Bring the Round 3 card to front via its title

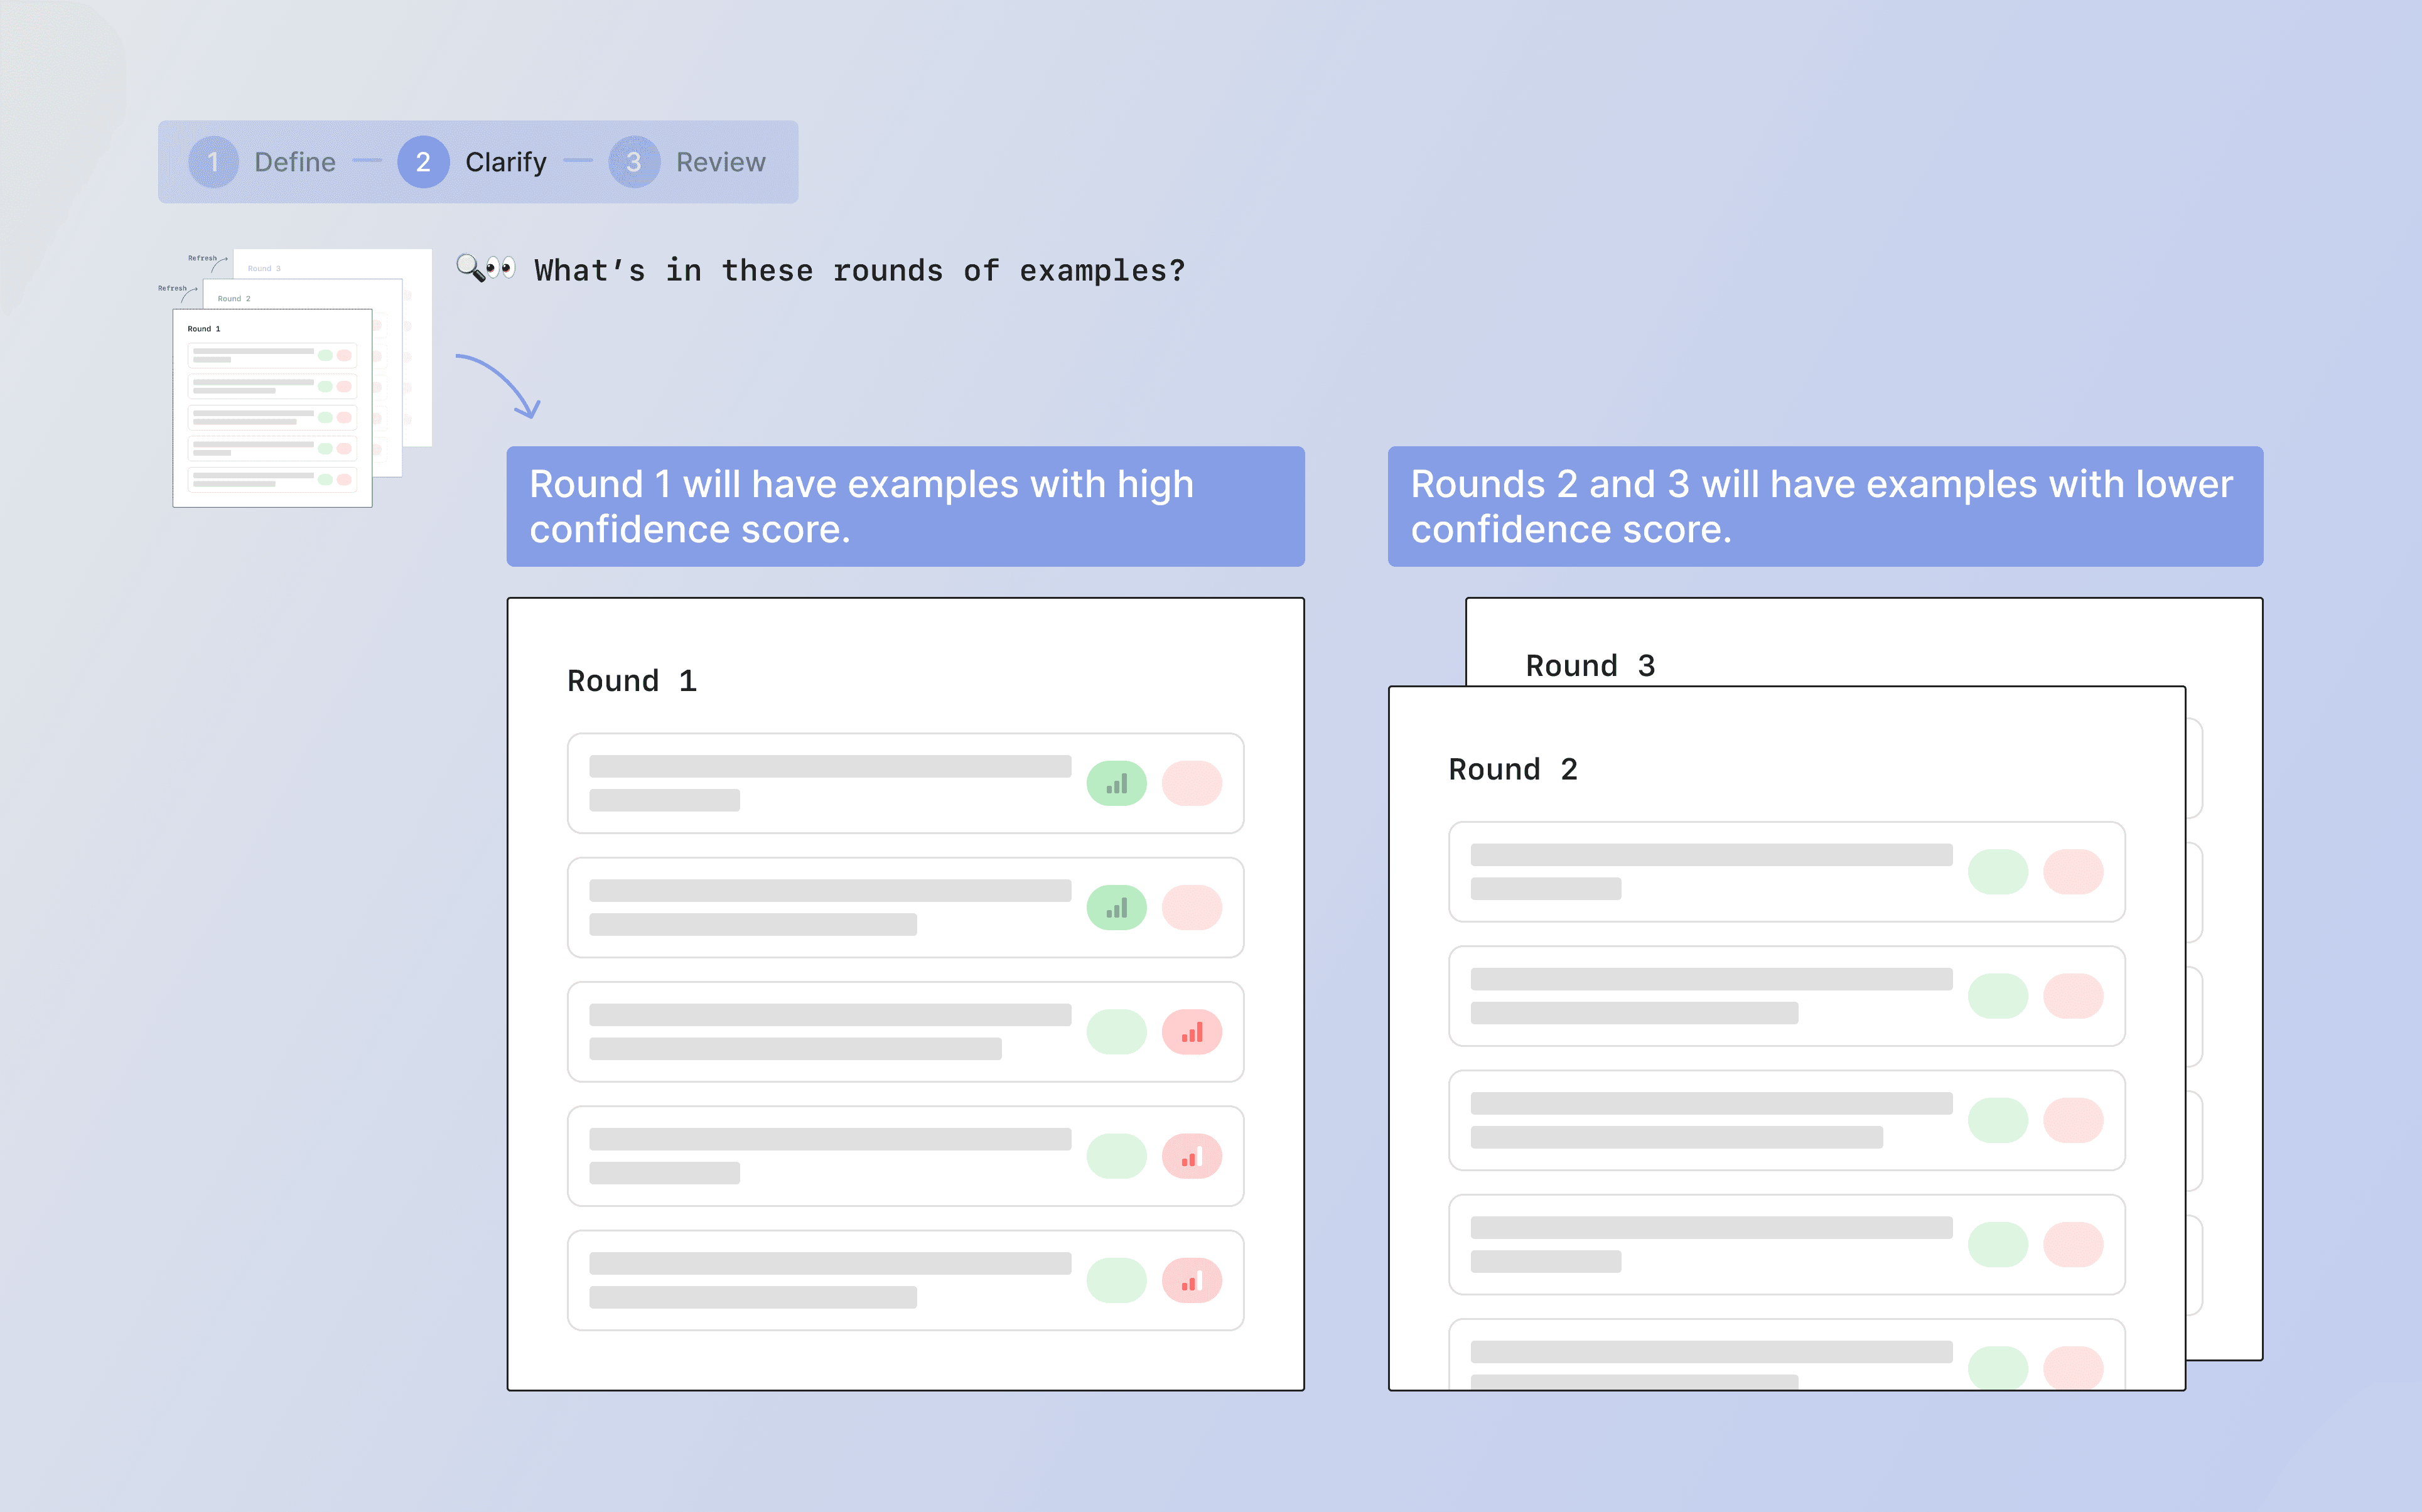[1590, 665]
